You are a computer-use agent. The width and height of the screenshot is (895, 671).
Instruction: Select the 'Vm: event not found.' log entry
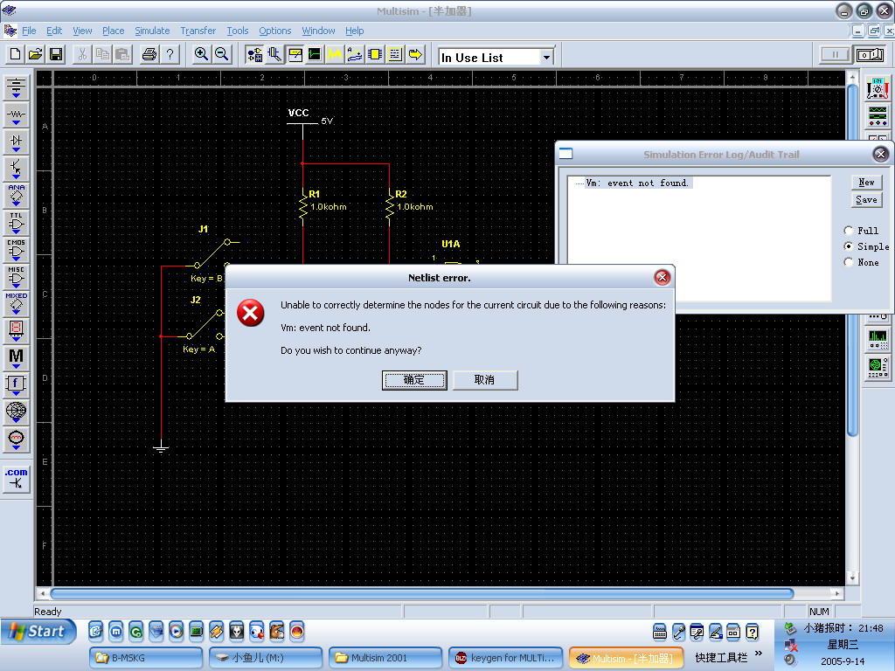(637, 183)
